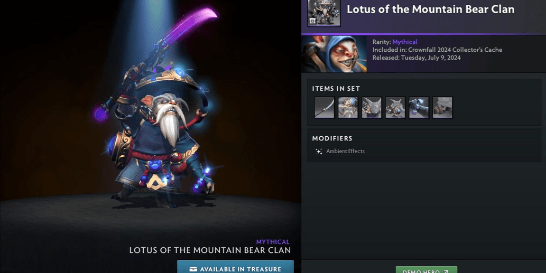This screenshot has height=273, width=546.
Task: Click the treasure chest icon in button
Action: tap(193, 269)
